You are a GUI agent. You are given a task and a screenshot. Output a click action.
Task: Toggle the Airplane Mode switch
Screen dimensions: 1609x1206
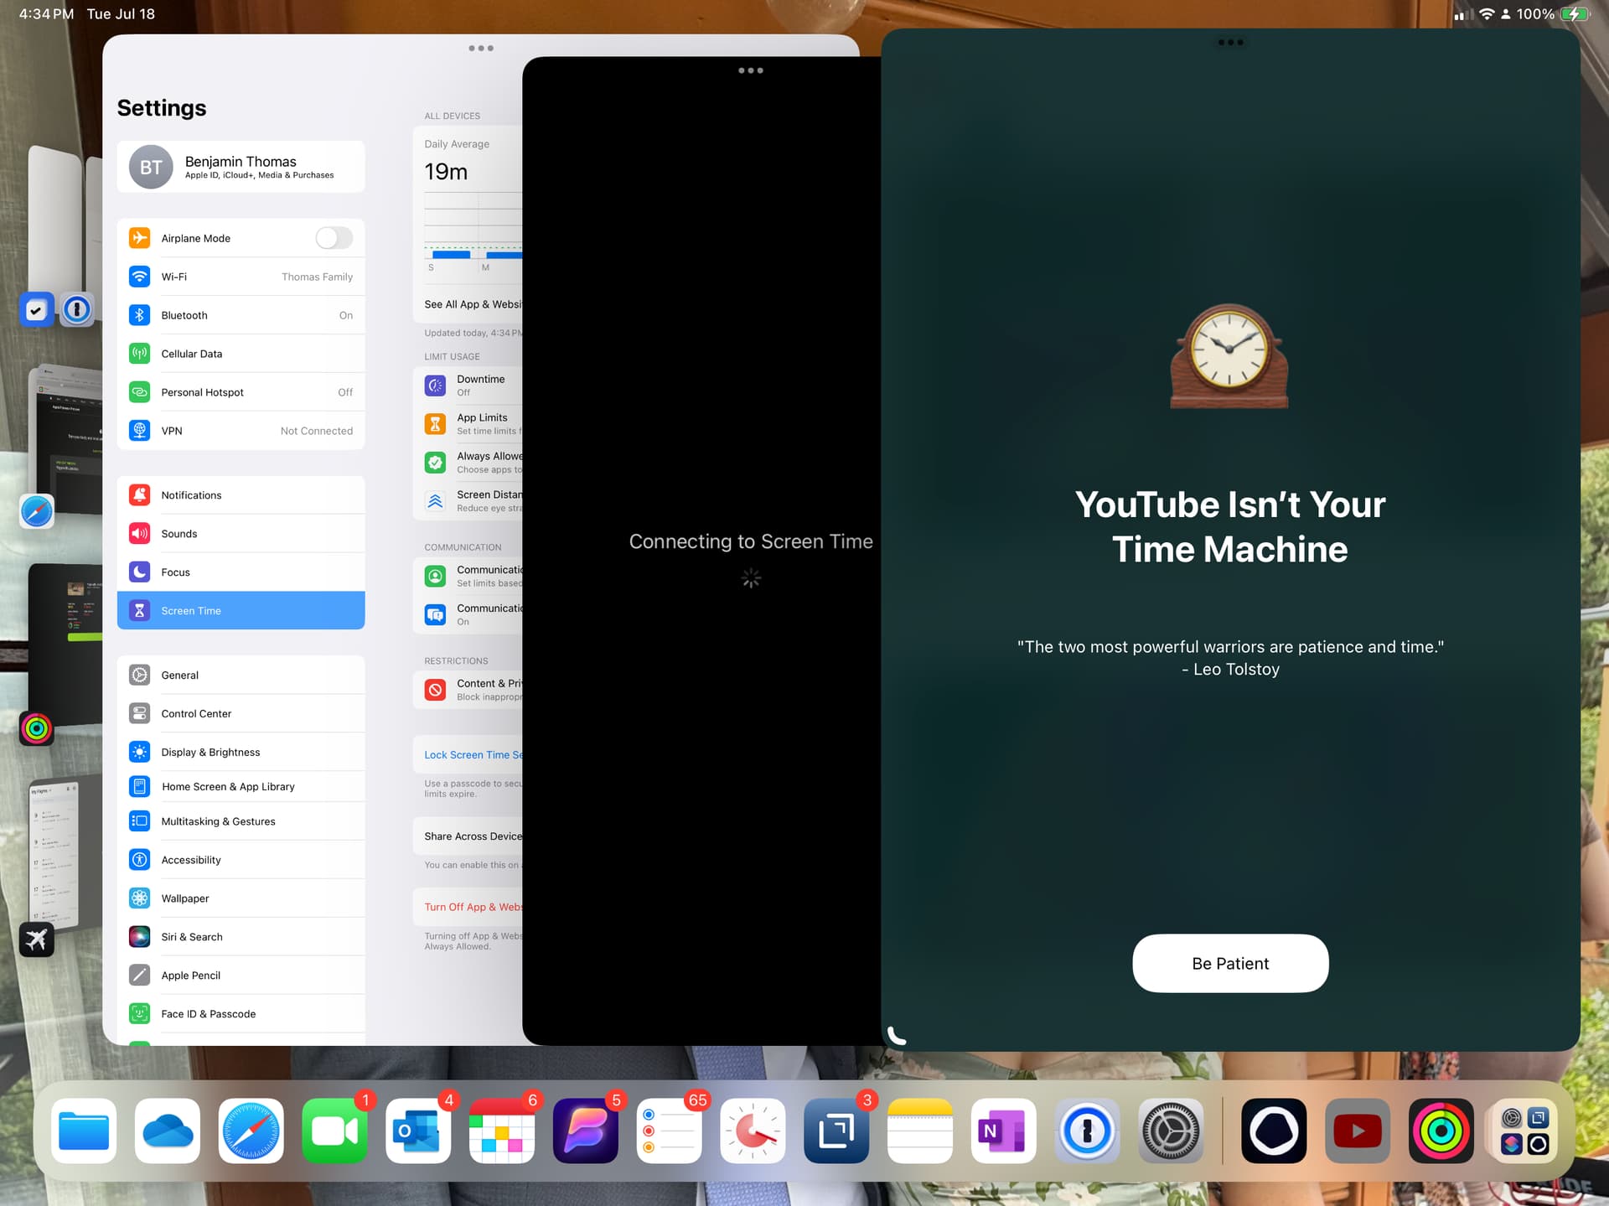334,238
